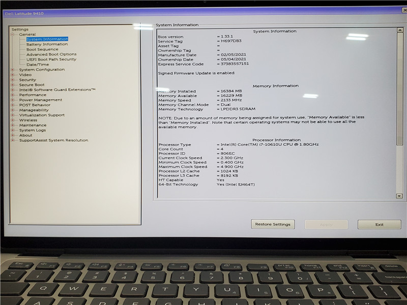Viewport: 407px width, 305px height.
Task: Click the scrollbar down arrow
Action: tap(399, 196)
